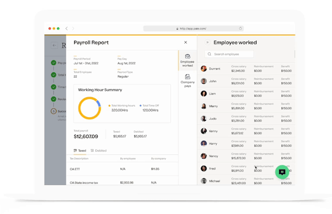Go back with browser back arrow
Image resolution: width=332 pixels, height=214 pixels.
(x=66, y=28)
